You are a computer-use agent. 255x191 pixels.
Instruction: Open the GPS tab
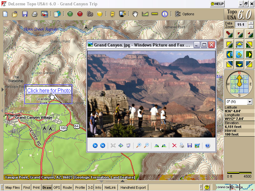tap(57, 187)
